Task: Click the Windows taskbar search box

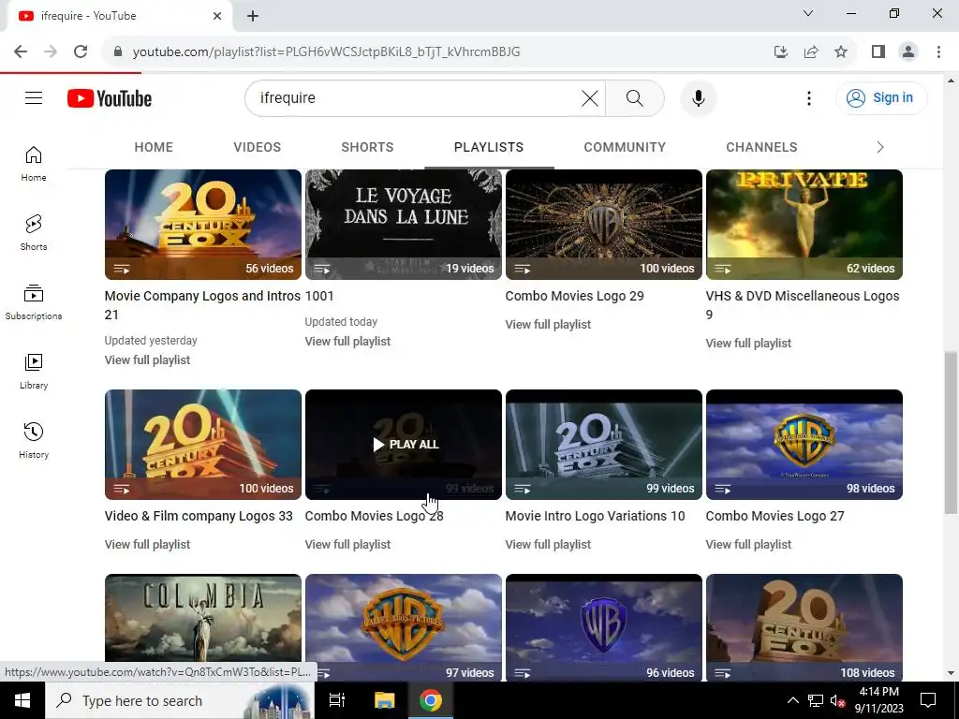Action: (179, 700)
